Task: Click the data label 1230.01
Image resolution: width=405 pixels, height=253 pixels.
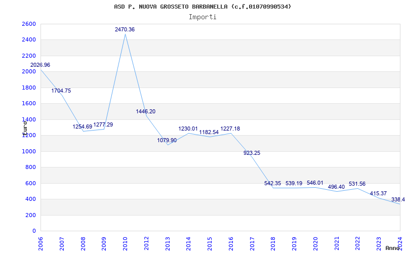Action: [188, 129]
